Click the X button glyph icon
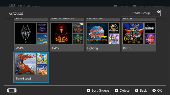The width and height of the screenshot is (170, 95). coord(117,91)
